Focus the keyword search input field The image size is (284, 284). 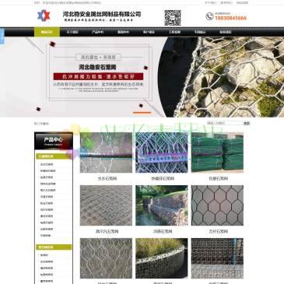pos(225,123)
